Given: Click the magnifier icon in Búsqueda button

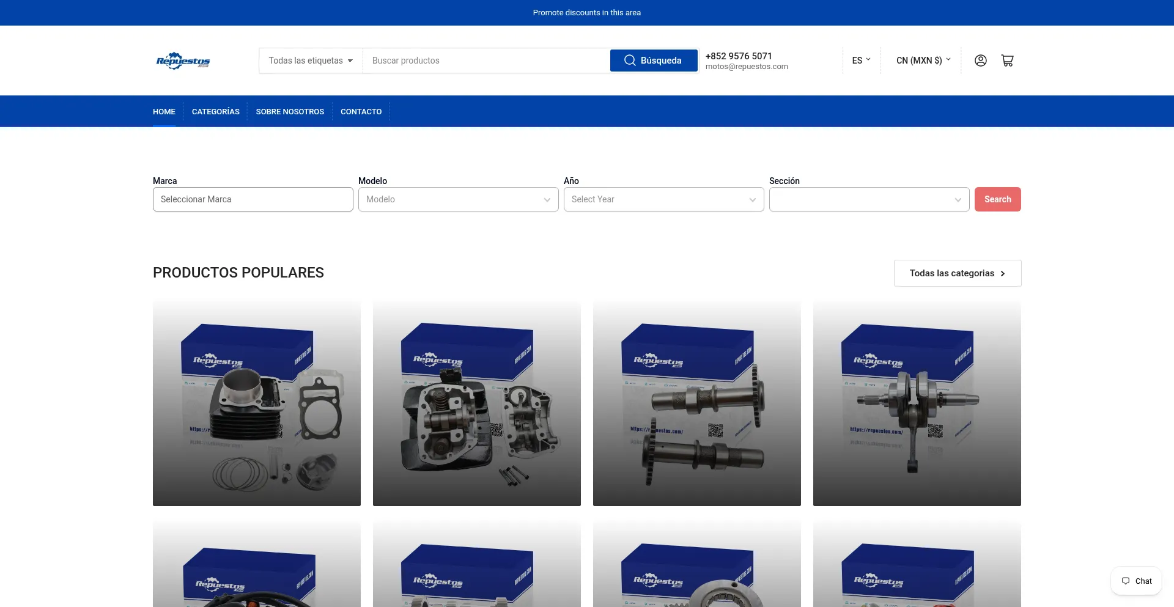Looking at the screenshot, I should 630,61.
